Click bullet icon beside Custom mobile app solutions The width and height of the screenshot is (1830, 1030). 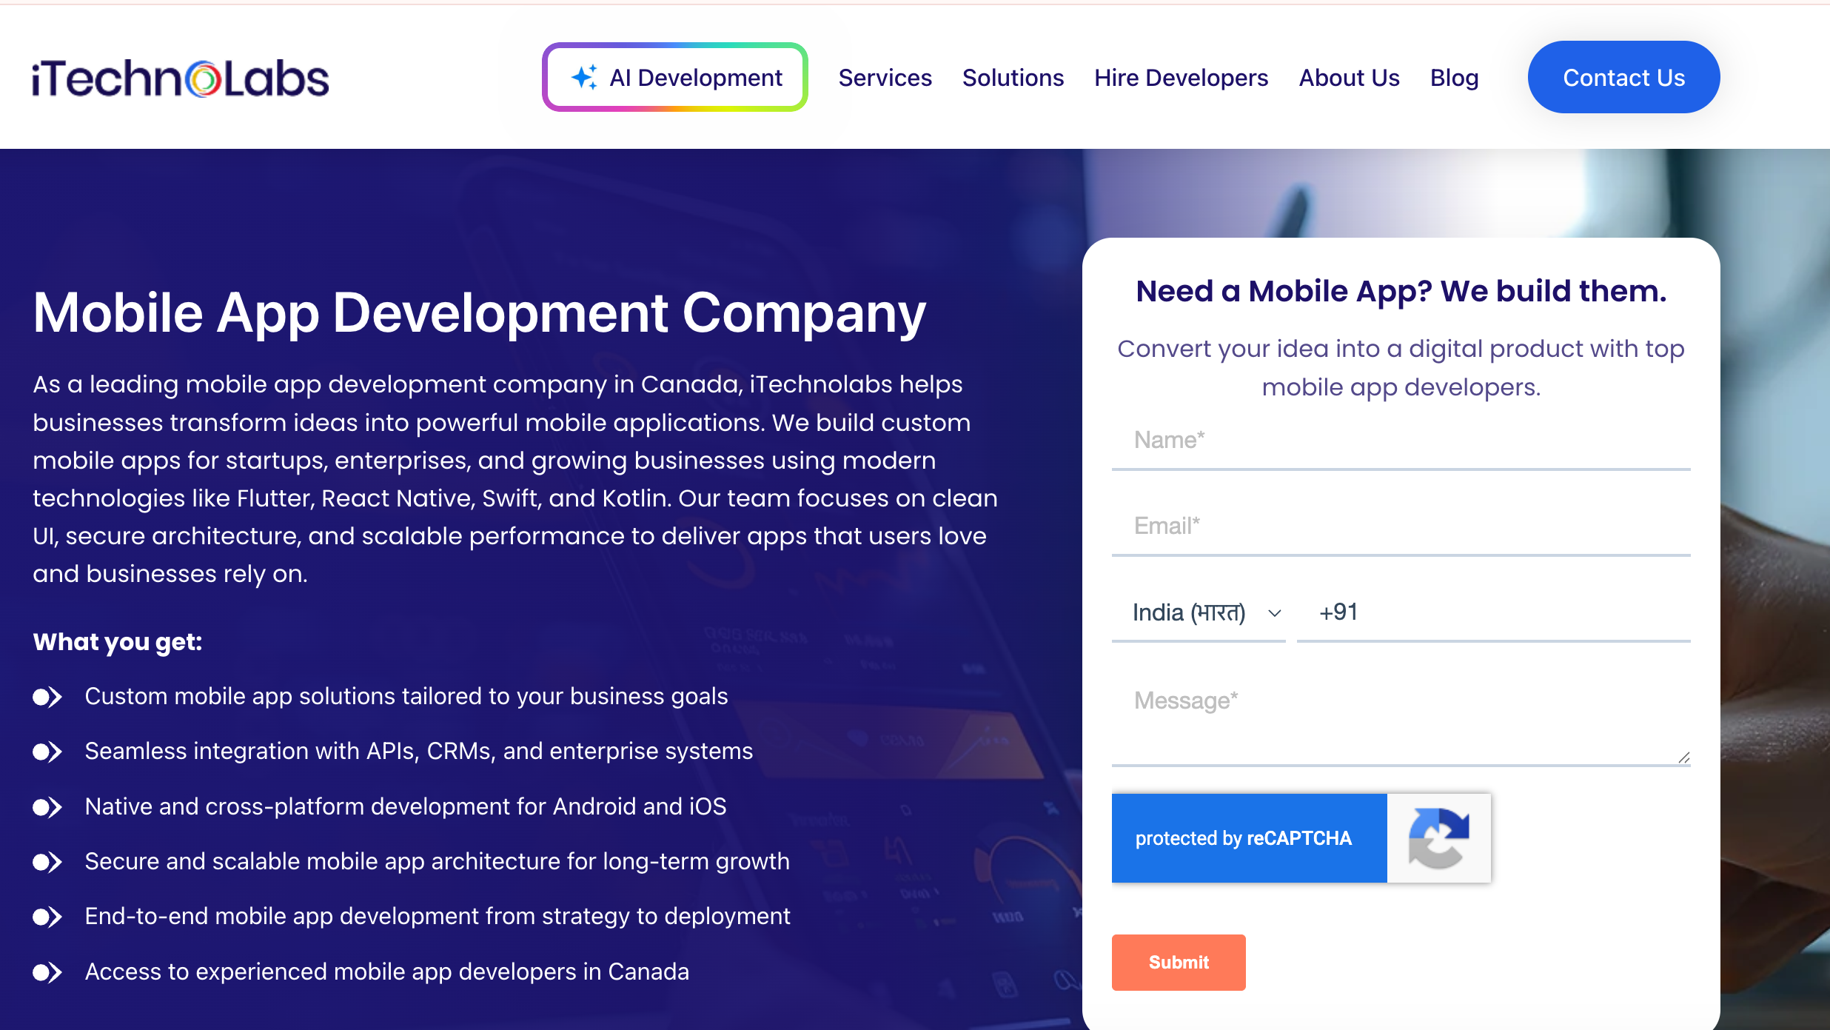47,697
